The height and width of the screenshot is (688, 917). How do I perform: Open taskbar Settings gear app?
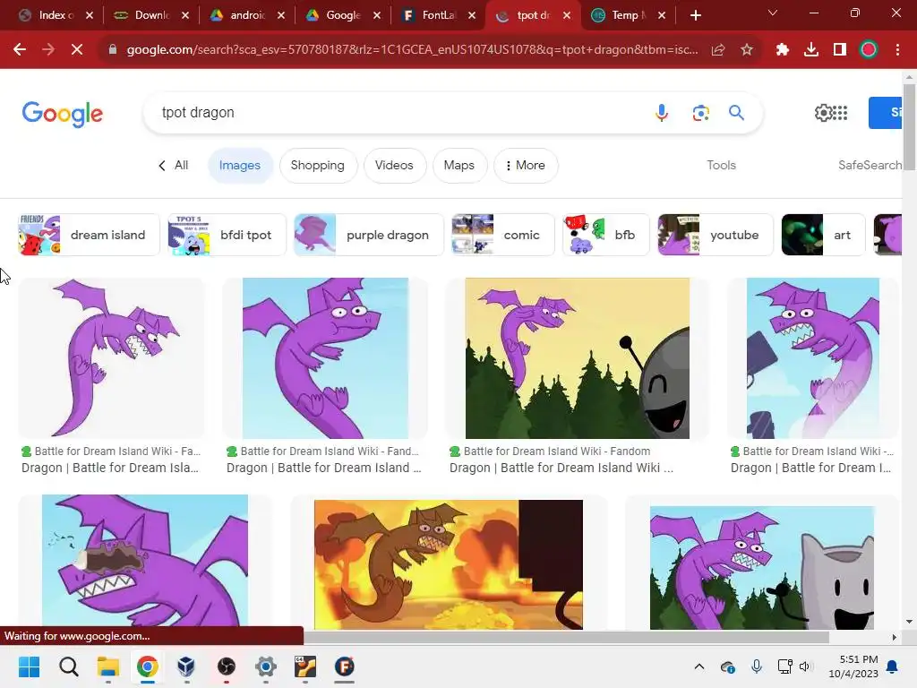265,666
